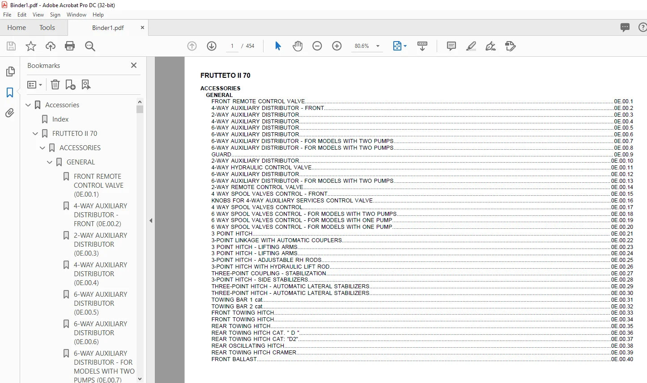Print the document with the printer icon
Viewport: 647px width, 383px height.
click(x=70, y=46)
